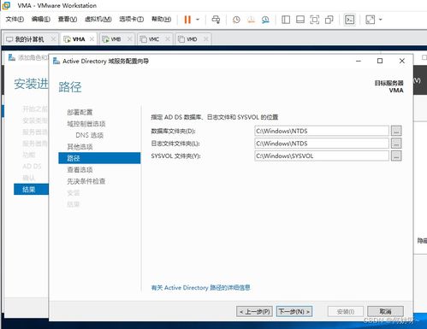Image resolution: width=427 pixels, height=329 pixels.
Task: Click the revert to snapshot icon
Action: (x=251, y=20)
